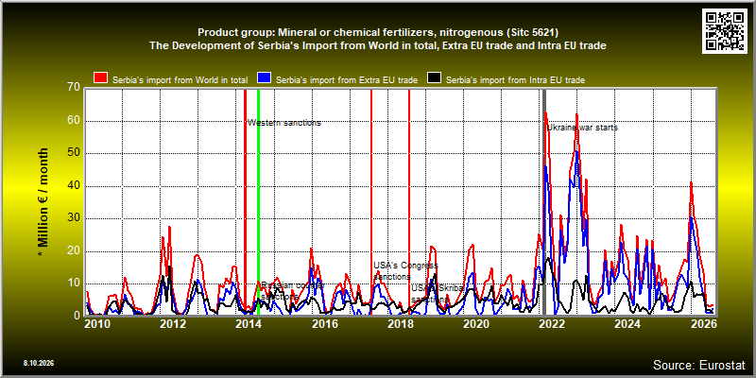Click the x-axis year 2020
The height and width of the screenshot is (378, 756).
(x=476, y=325)
